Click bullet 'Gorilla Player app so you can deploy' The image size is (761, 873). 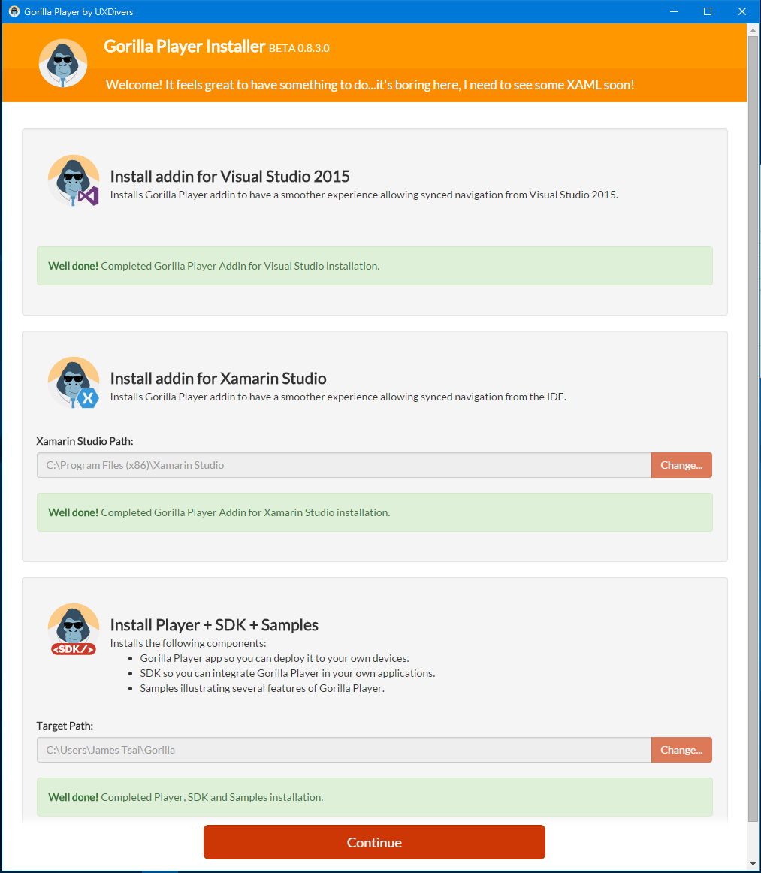pos(274,658)
